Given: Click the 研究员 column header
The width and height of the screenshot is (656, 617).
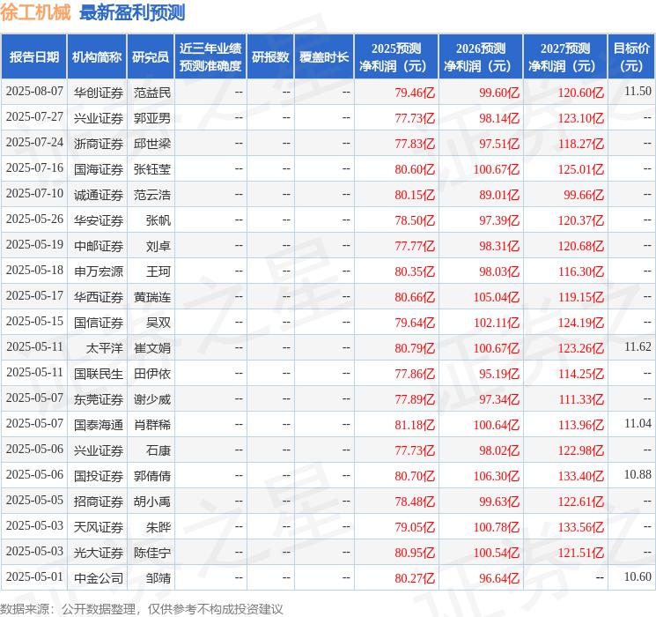Looking at the screenshot, I should pos(151,56).
